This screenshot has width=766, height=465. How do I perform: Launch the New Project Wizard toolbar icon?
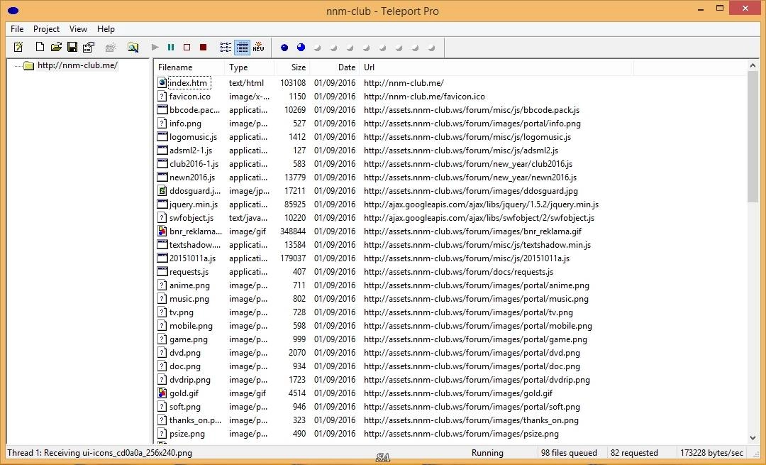[18, 48]
